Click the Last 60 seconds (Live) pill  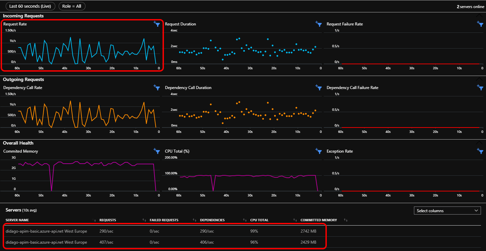(30, 6)
